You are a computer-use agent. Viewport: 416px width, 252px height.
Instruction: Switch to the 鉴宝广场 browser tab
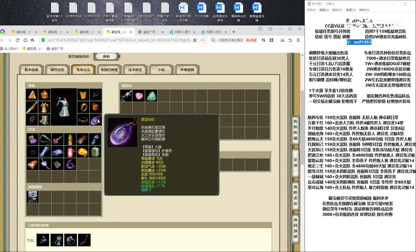(x=150, y=32)
